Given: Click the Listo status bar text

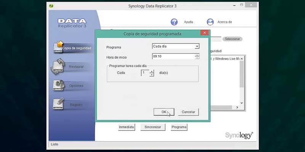Looking at the screenshot, I should click(54, 144).
